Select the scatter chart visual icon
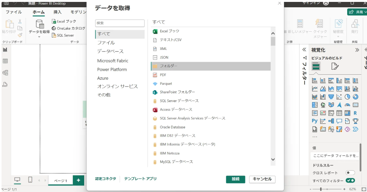 (339, 97)
